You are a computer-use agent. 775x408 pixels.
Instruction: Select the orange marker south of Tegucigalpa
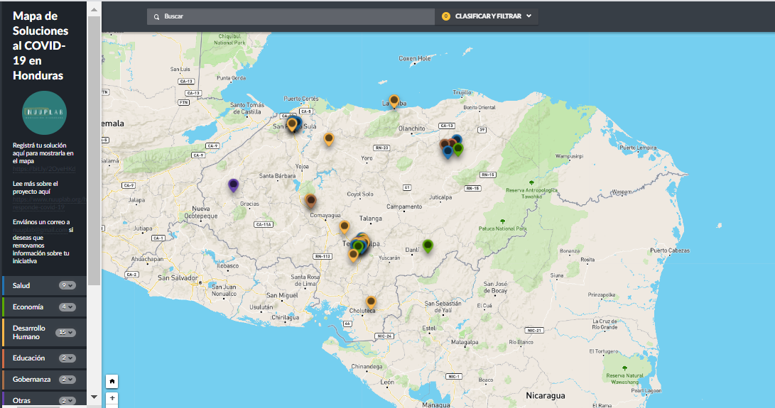point(353,255)
